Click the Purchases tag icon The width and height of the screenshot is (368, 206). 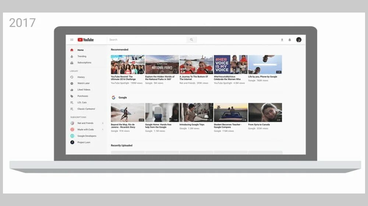(72, 96)
